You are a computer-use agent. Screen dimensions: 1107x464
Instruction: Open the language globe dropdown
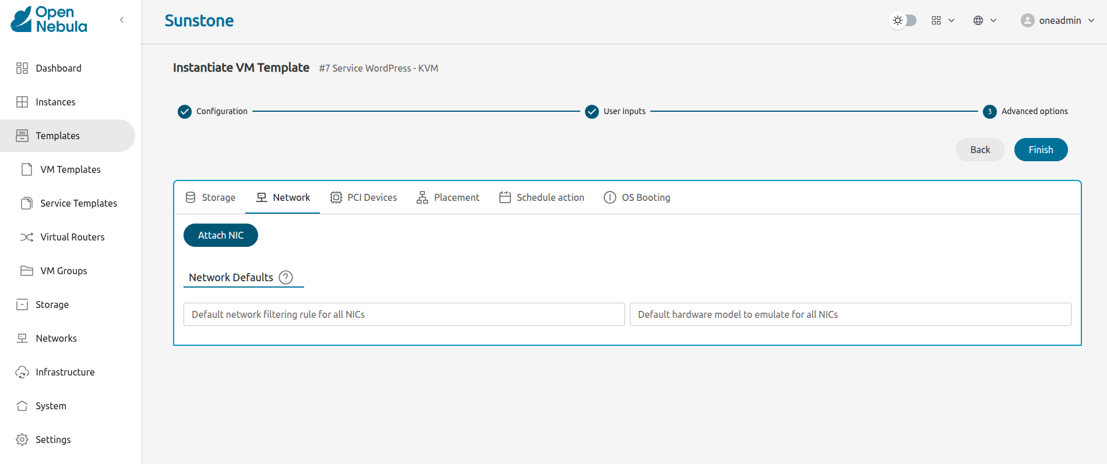tap(985, 20)
